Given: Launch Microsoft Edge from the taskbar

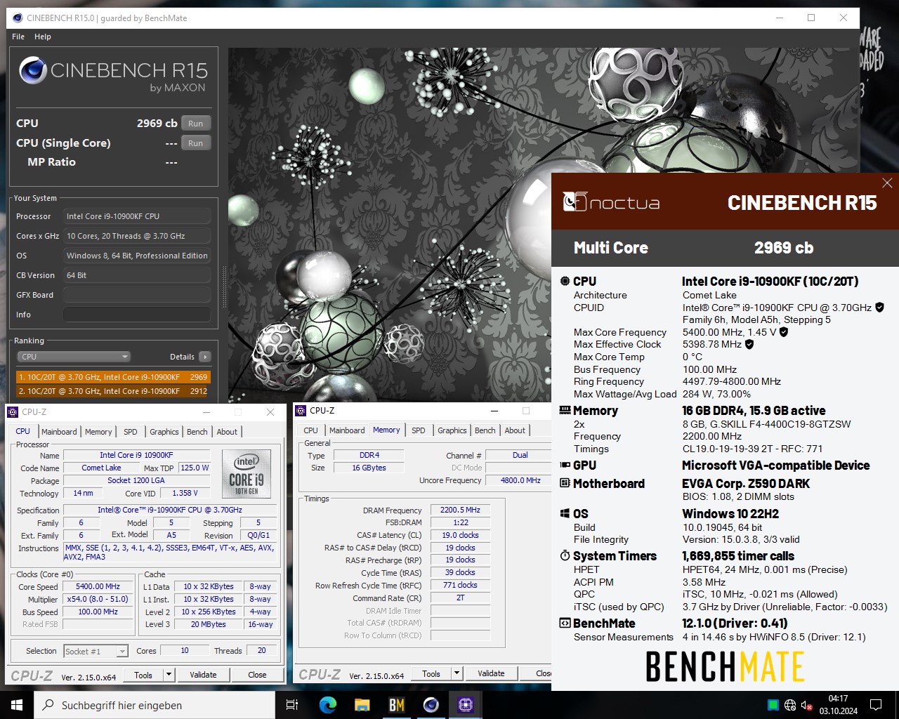Looking at the screenshot, I should point(328,705).
